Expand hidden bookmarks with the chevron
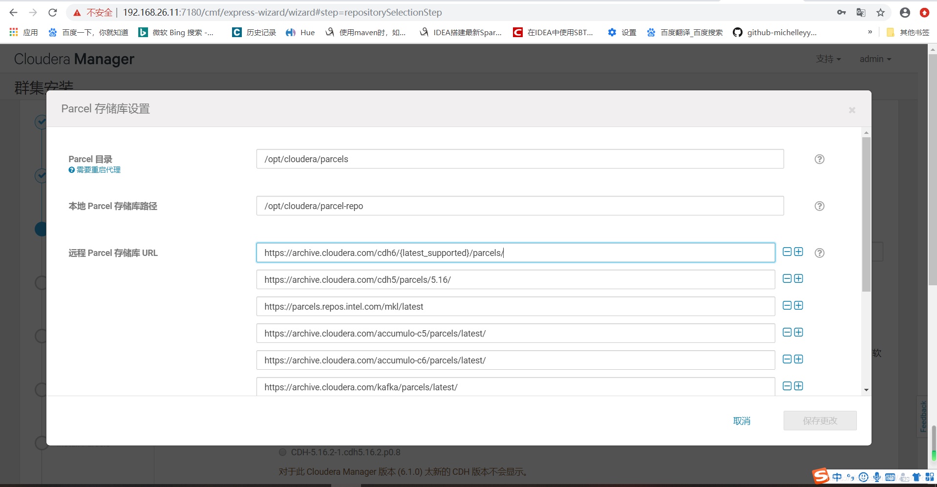Image resolution: width=937 pixels, height=487 pixels. (x=870, y=32)
